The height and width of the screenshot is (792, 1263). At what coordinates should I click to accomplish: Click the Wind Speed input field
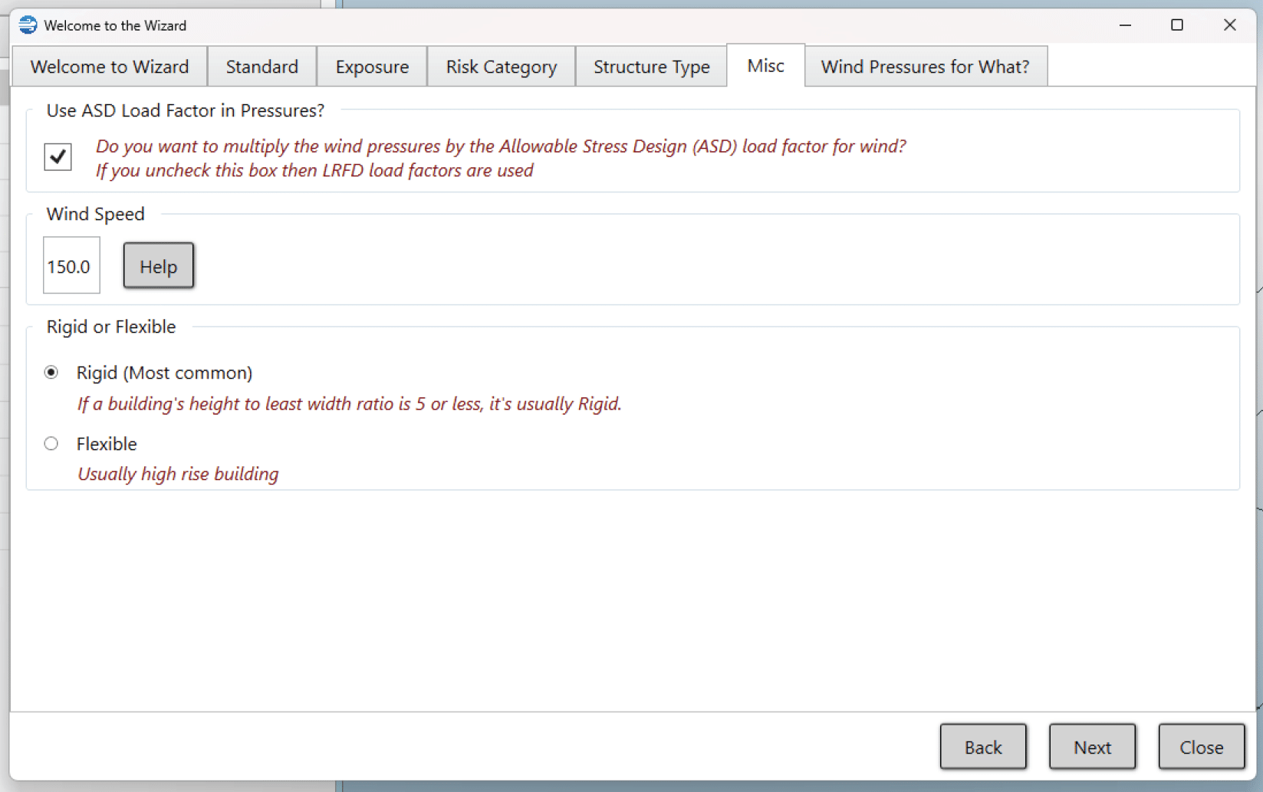pos(71,266)
